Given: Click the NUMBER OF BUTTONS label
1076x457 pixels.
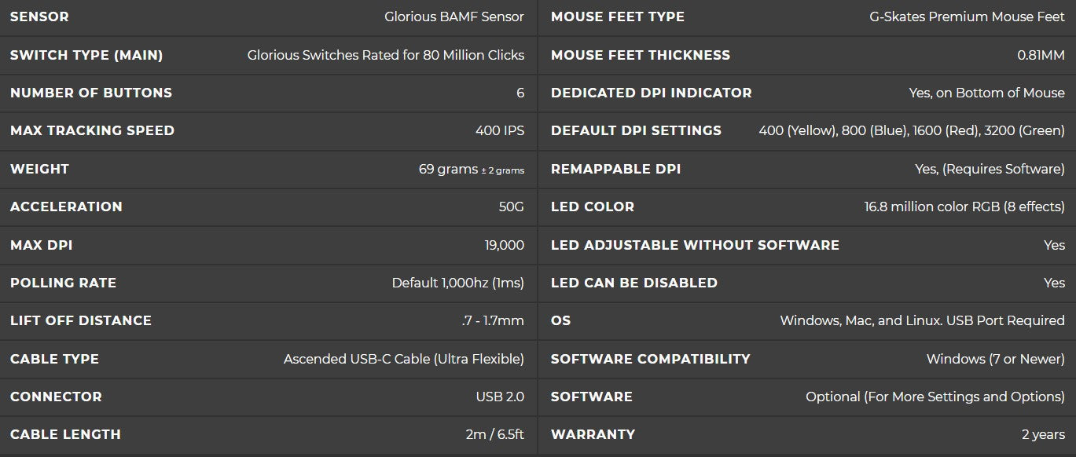Looking at the screenshot, I should [91, 93].
